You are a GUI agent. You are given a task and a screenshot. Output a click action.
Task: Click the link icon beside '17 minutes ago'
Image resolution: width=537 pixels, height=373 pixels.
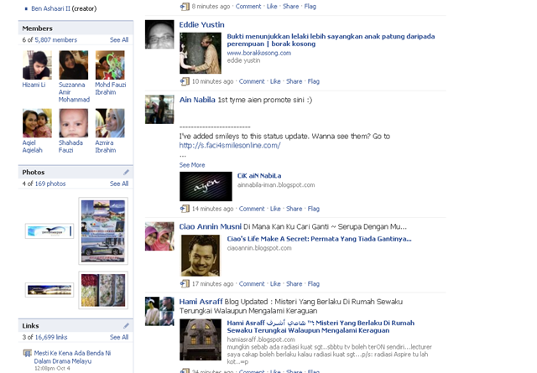click(x=185, y=283)
